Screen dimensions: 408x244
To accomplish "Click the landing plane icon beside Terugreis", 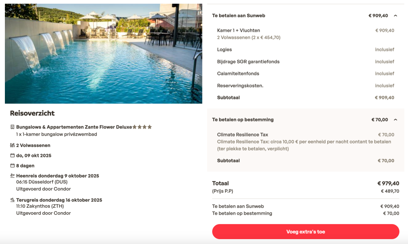I will (12, 200).
